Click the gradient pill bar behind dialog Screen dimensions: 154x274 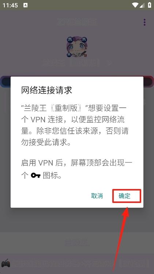[77, 81]
